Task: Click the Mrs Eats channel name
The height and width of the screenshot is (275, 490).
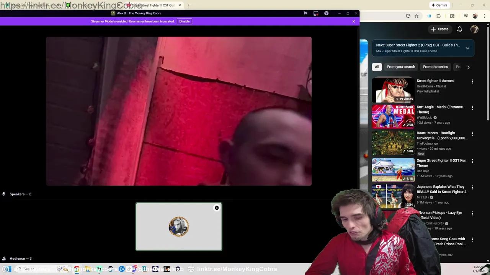Action: (423, 197)
